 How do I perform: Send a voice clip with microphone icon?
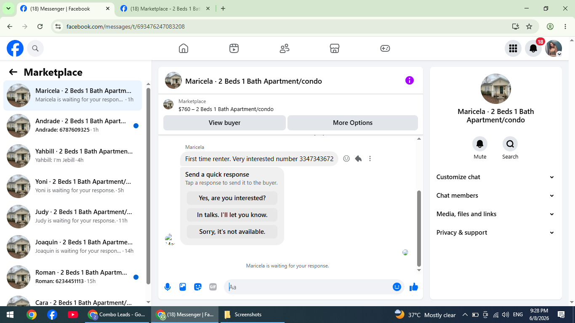[168, 287]
